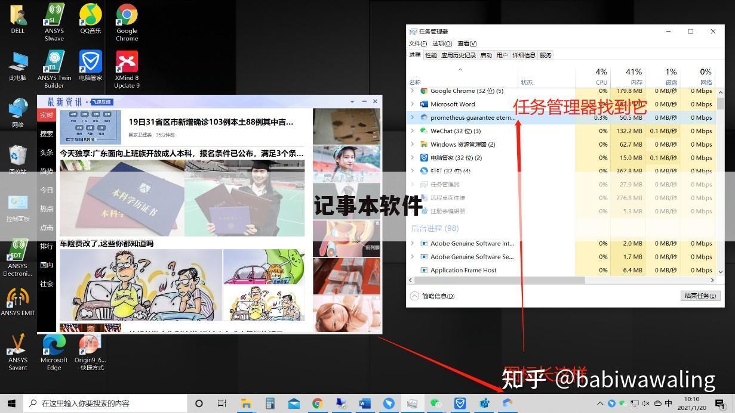Open the news window title dropdown arrow
The width and height of the screenshot is (735, 413).
pyautogui.click(x=352, y=101)
